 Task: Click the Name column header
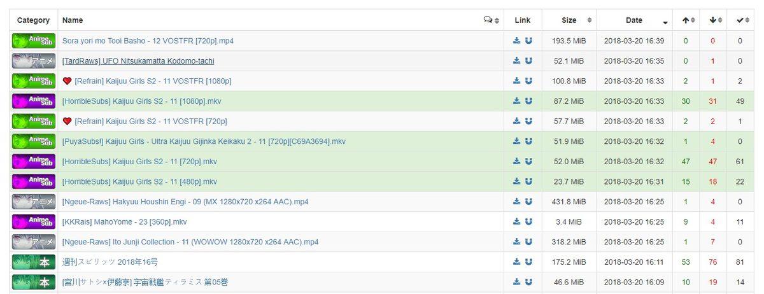(x=73, y=20)
